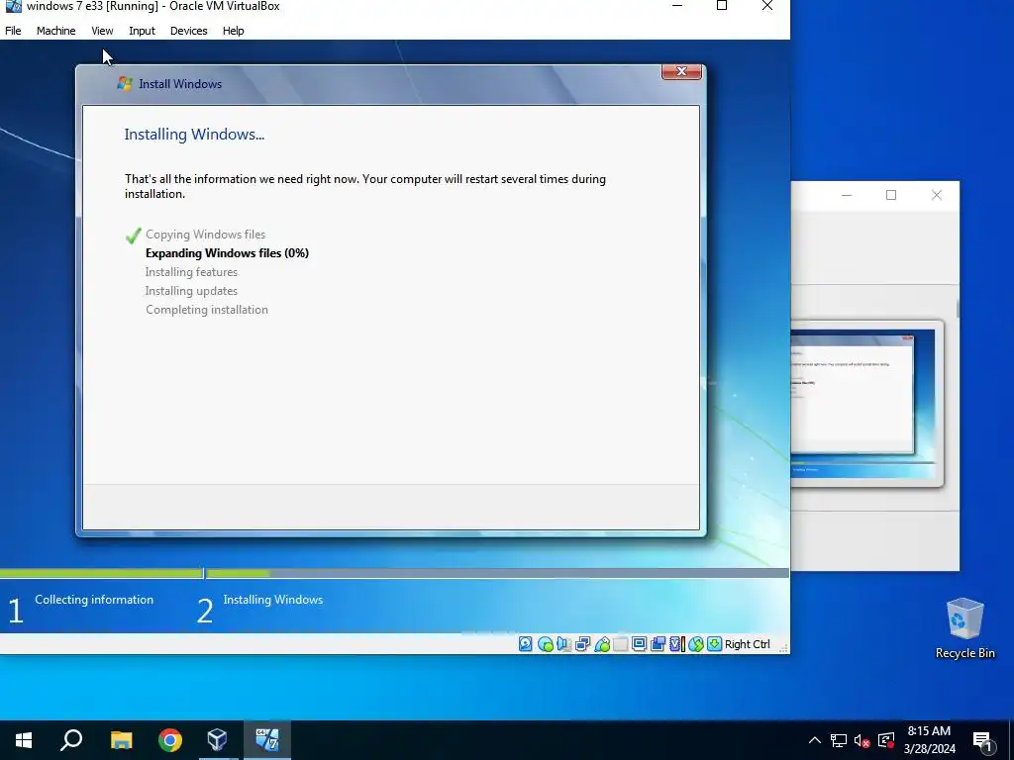Click "Expanding Windows files (0%)" text
Screen dimensions: 1014x760
pyautogui.click(x=227, y=253)
